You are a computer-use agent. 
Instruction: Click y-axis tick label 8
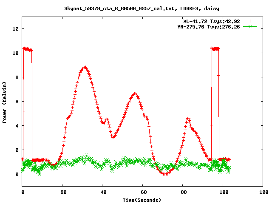tap(17, 77)
